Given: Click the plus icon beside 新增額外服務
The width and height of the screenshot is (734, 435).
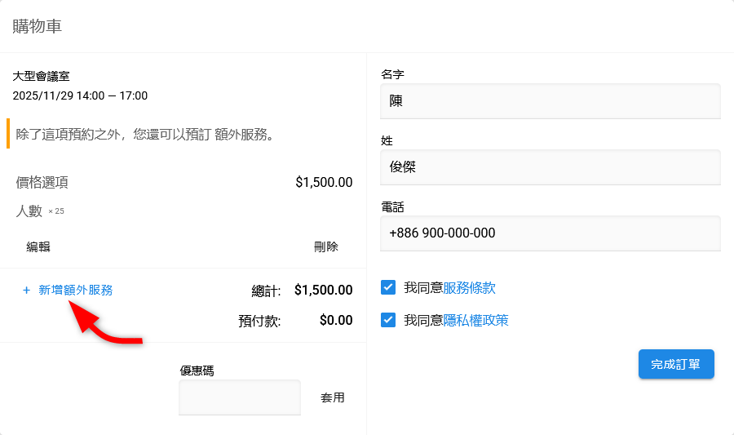Looking at the screenshot, I should point(26,290).
